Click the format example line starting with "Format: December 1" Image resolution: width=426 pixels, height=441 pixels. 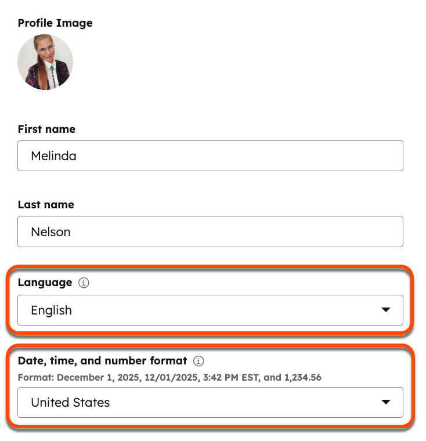point(169,377)
